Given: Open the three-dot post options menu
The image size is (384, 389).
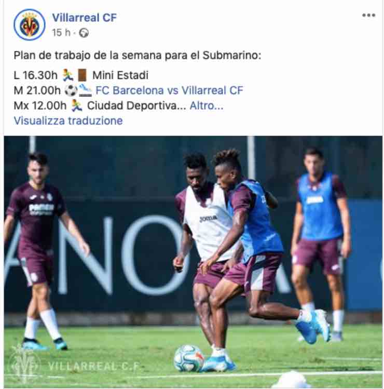Looking at the screenshot, I should click(x=368, y=15).
